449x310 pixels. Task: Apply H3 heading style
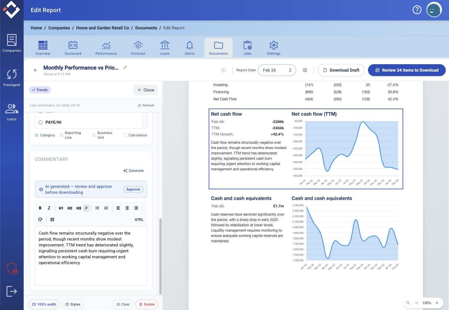coord(79,208)
